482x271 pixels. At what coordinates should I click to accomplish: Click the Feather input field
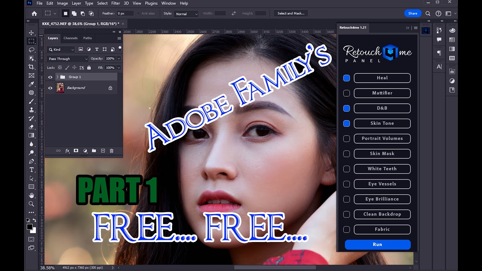[125, 14]
